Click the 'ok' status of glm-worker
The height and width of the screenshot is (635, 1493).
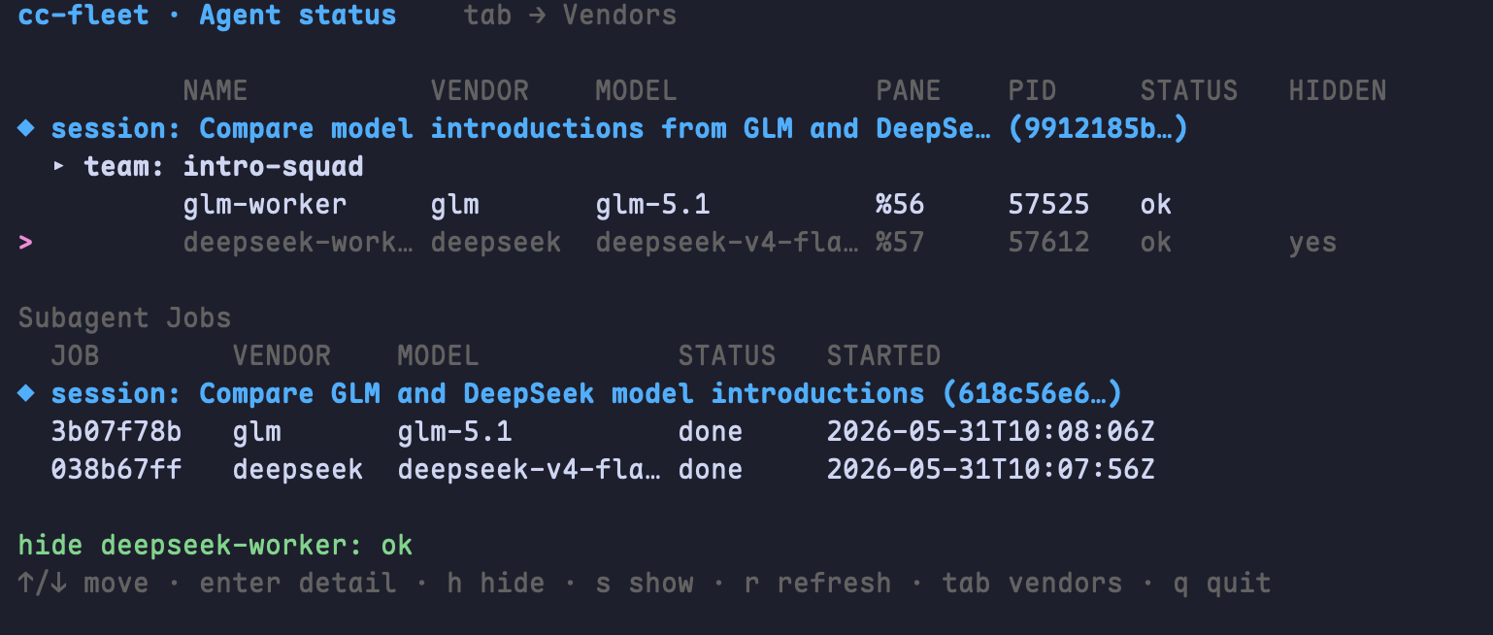[x=1156, y=204]
